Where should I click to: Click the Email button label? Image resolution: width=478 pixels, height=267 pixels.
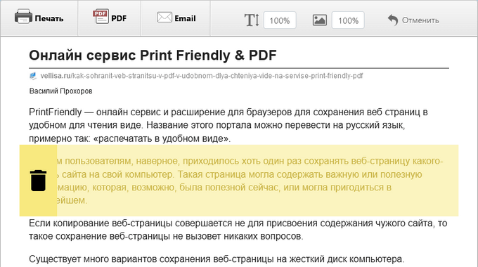tap(185, 18)
